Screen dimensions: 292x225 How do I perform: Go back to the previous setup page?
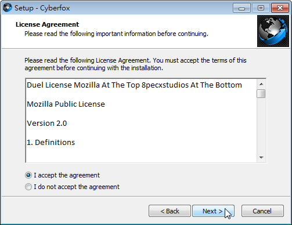pyautogui.click(x=170, y=211)
